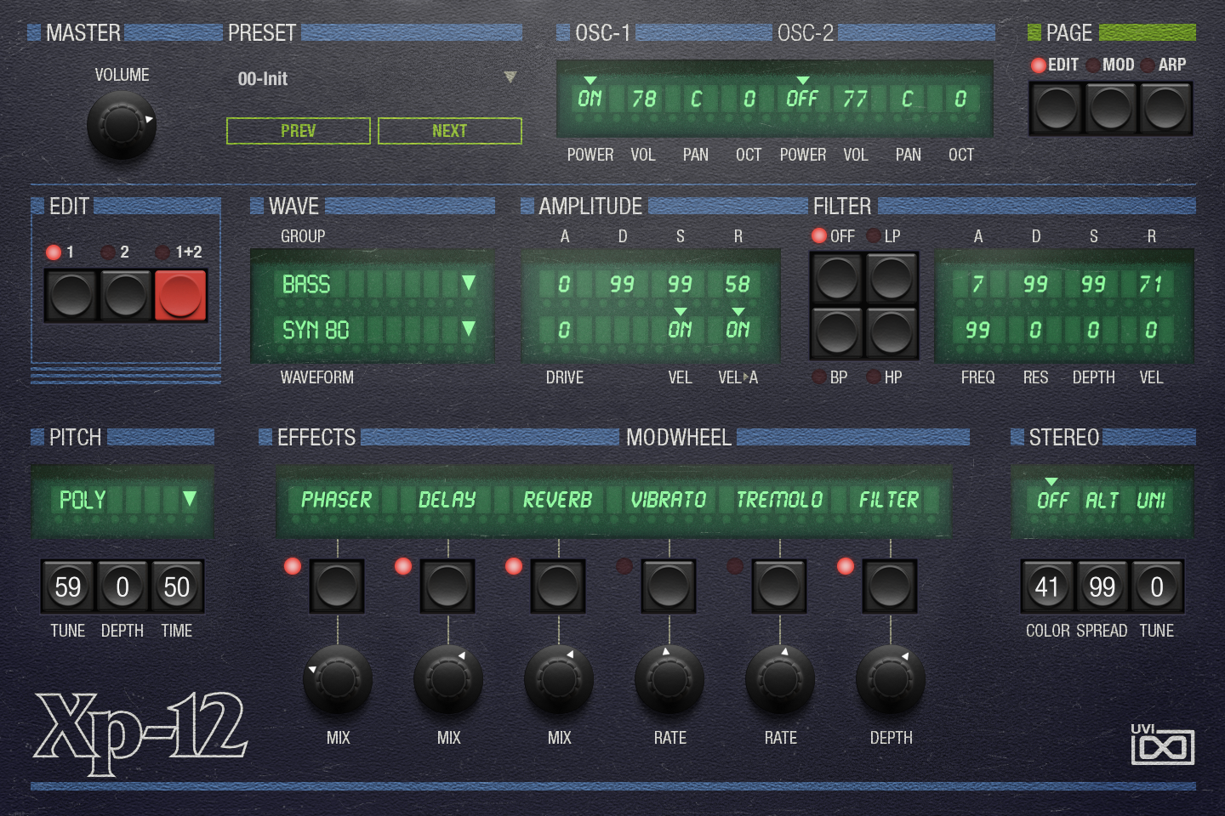
Task: Turn OSC-2 power on
Action: click(802, 98)
